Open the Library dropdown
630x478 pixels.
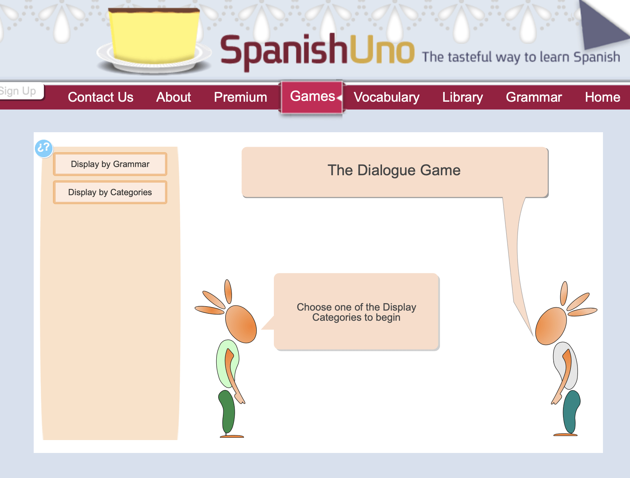(x=462, y=97)
